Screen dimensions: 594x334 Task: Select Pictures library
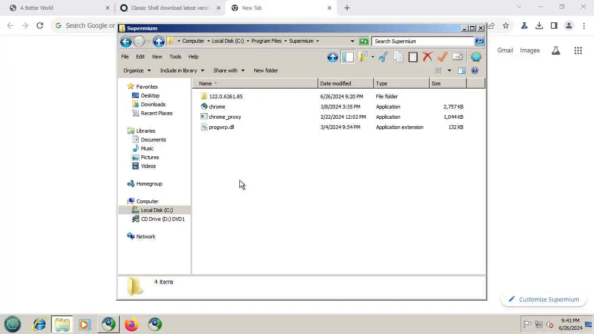pos(145,157)
